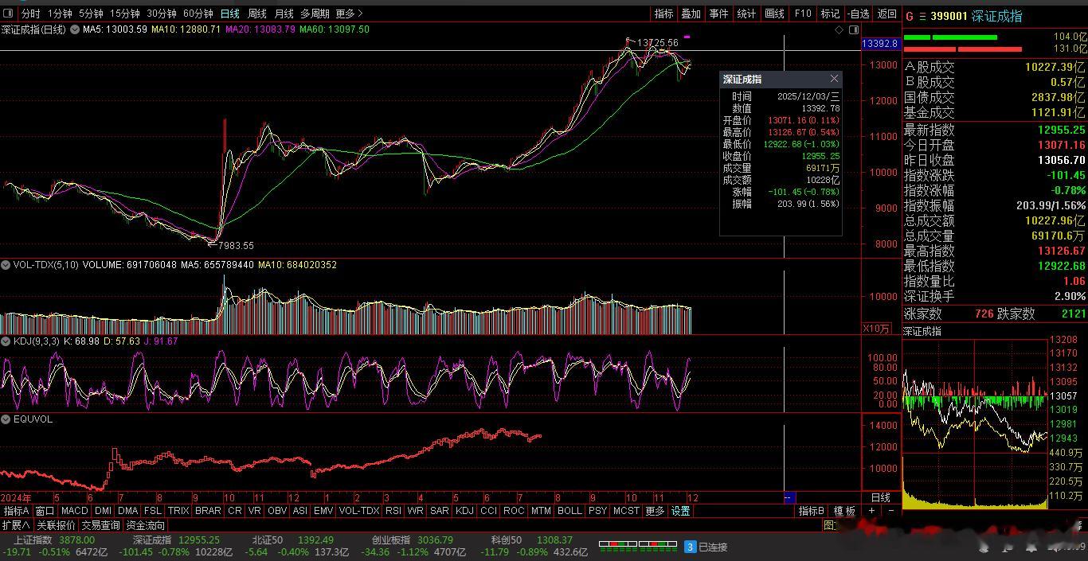The width and height of the screenshot is (1088, 561).
Task: Select the 日线 daily period tab
Action: [230, 14]
